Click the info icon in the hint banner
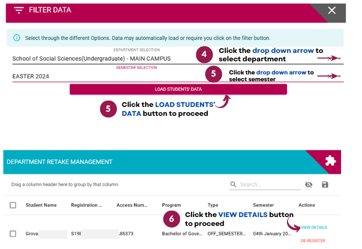 17,38
